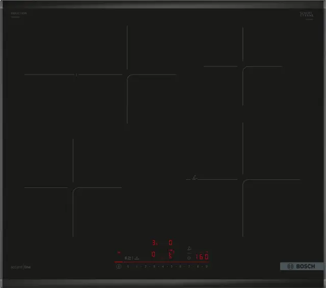Set power level to 5 on slider

pos(172,267)
